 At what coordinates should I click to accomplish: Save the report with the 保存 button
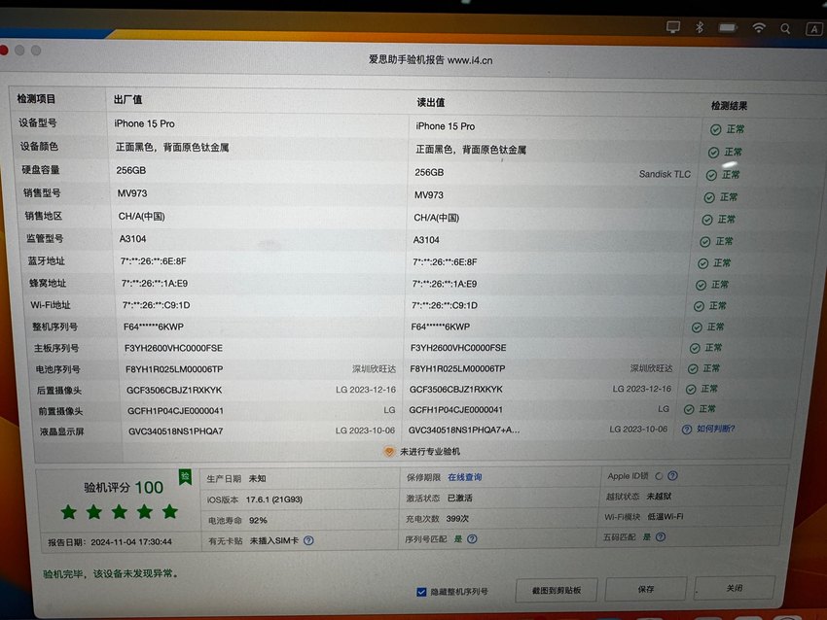point(646,589)
